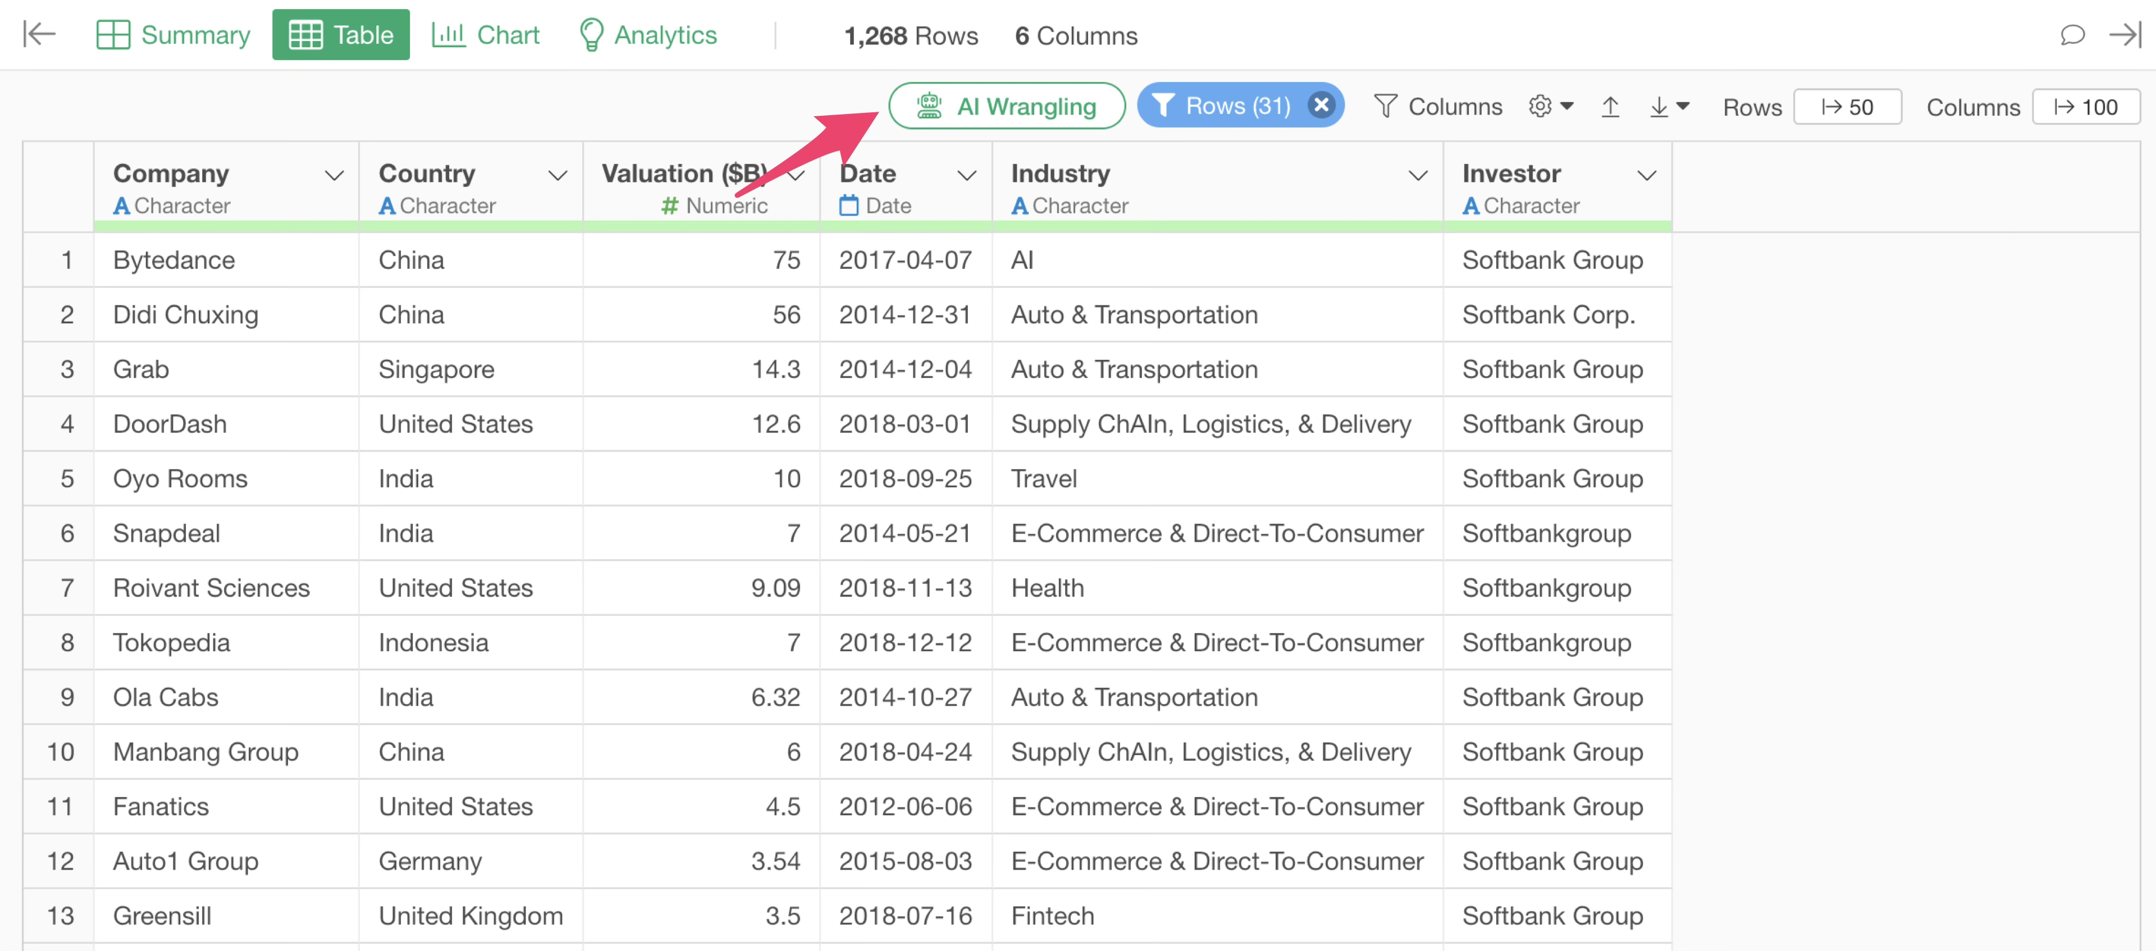Edit the Columns limit field showing 100

pos(2086,107)
